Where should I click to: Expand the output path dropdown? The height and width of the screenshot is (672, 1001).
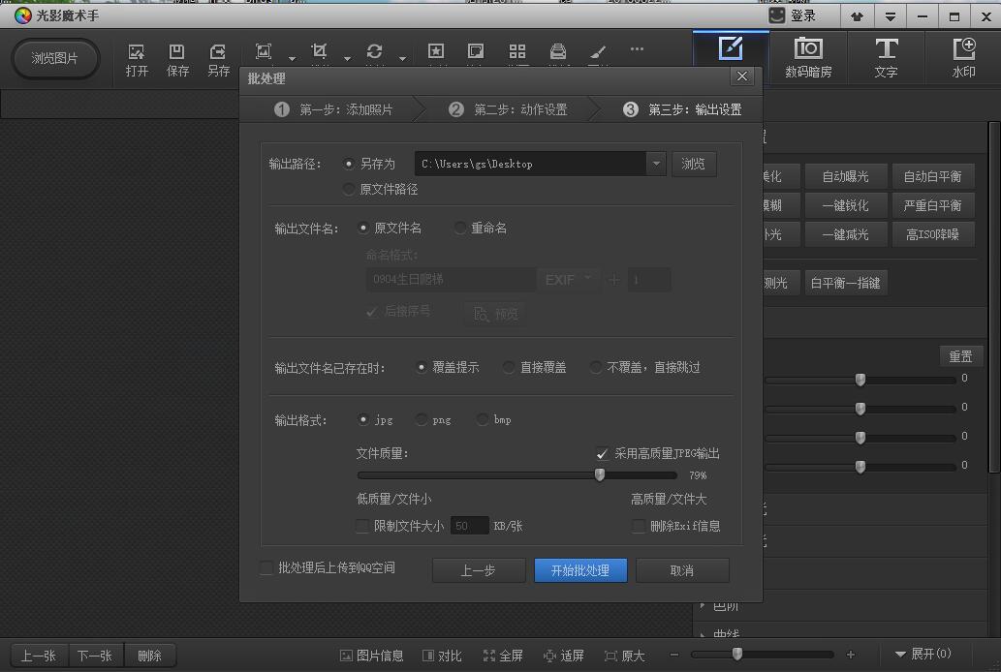pos(656,164)
